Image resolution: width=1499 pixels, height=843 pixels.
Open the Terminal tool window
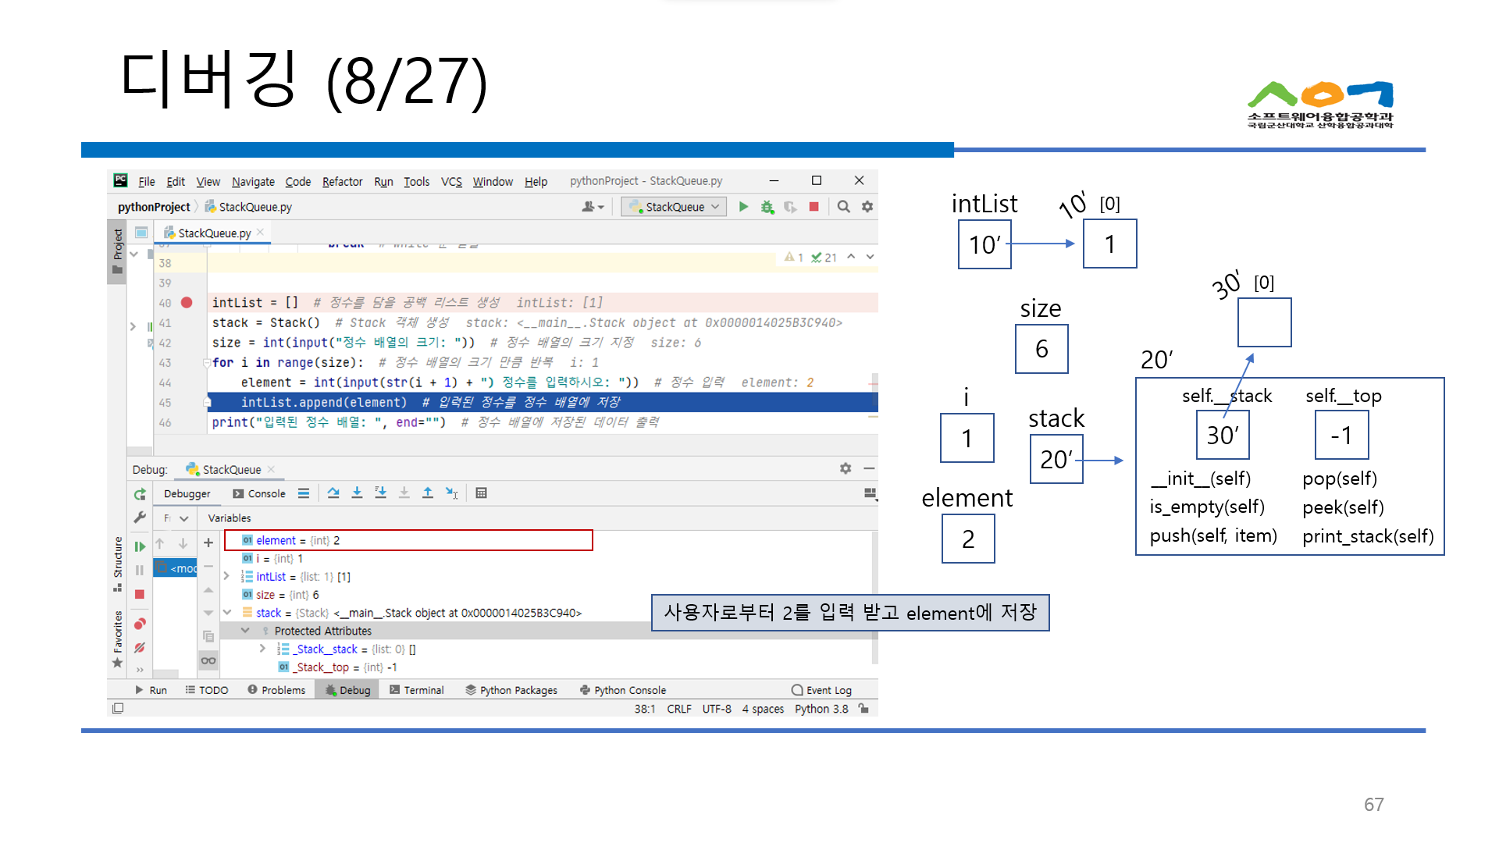pos(417,690)
